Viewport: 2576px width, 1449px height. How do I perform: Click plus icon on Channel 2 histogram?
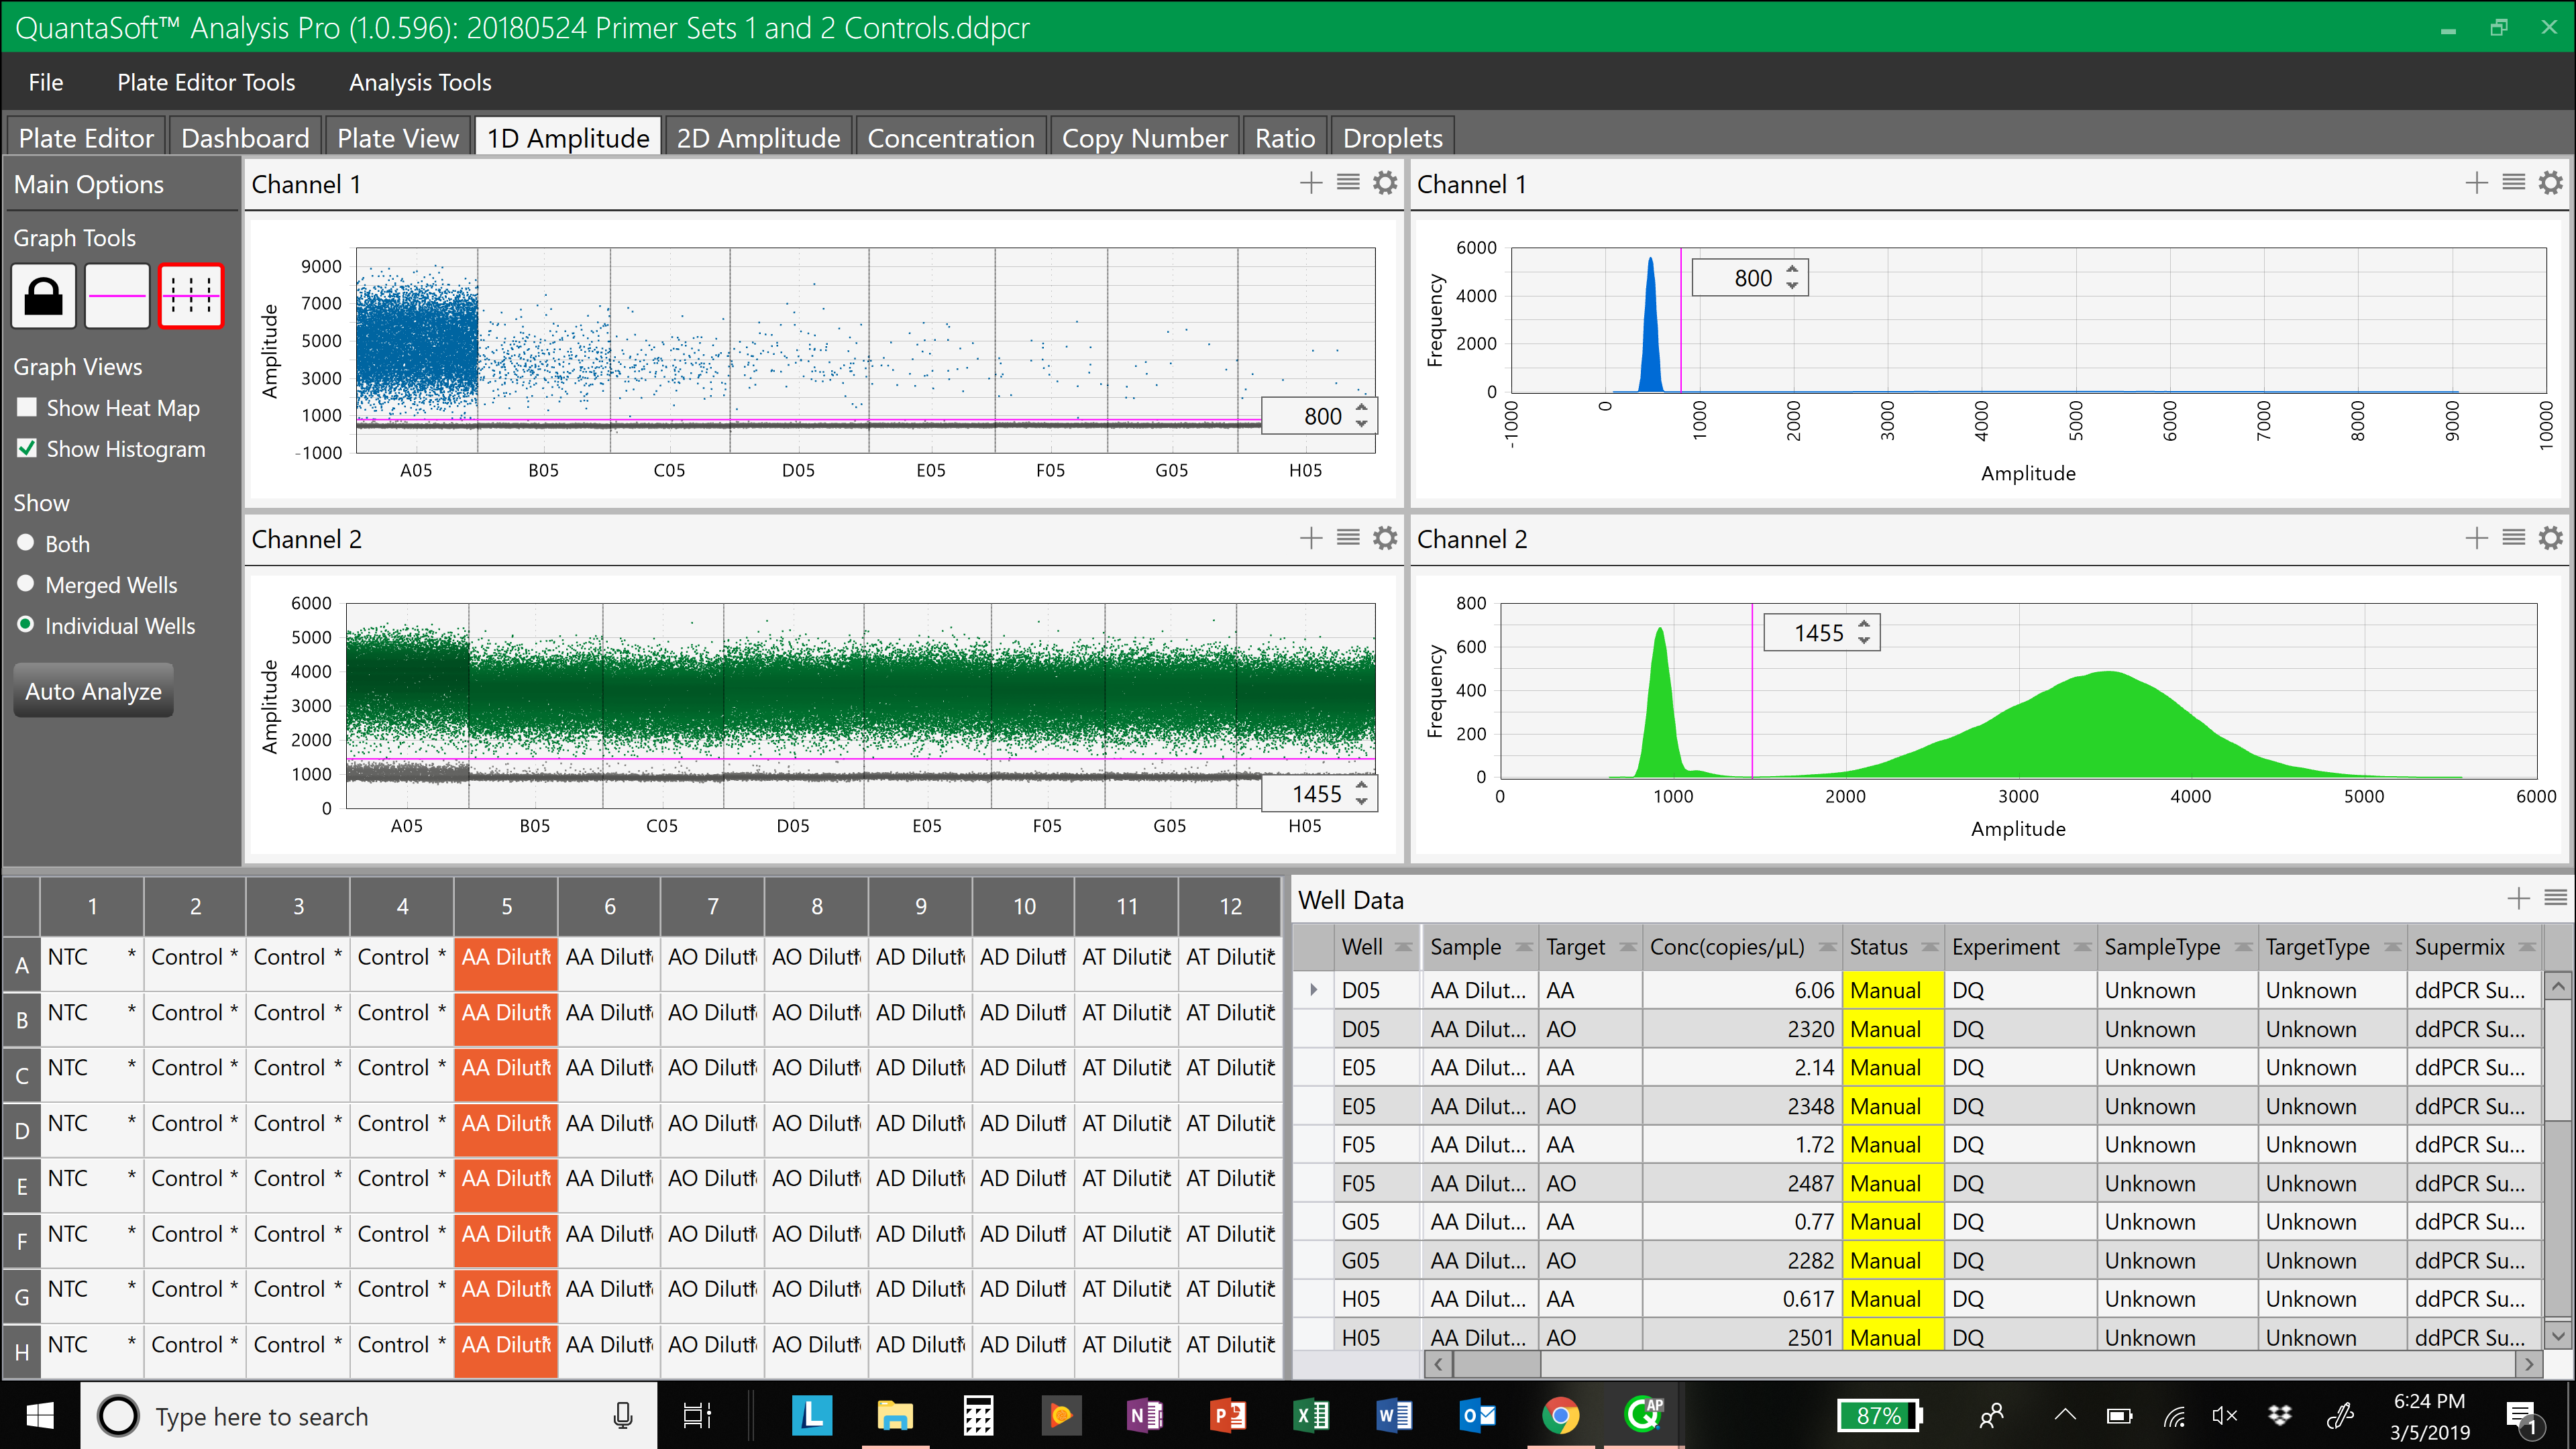tap(2476, 538)
